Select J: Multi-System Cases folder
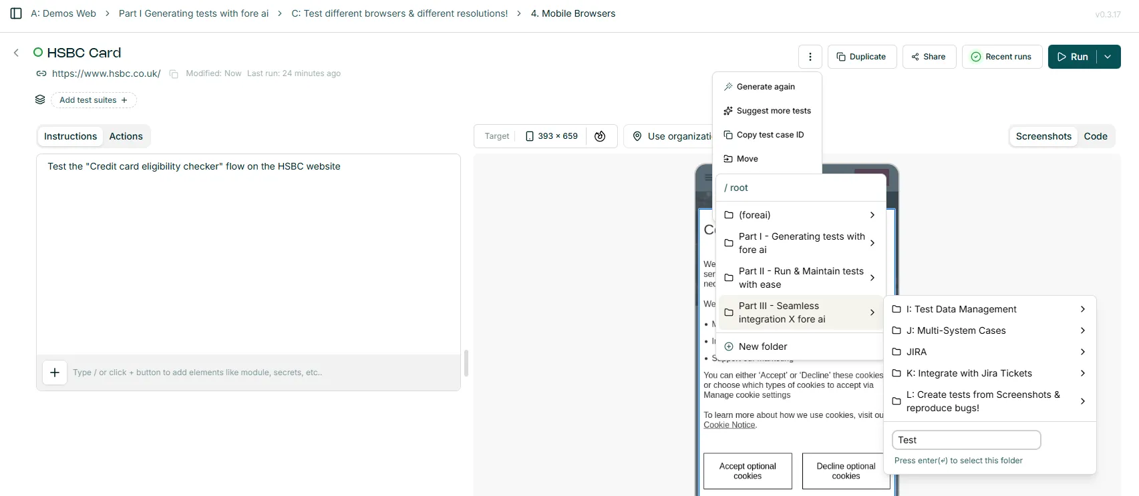 tap(989, 330)
